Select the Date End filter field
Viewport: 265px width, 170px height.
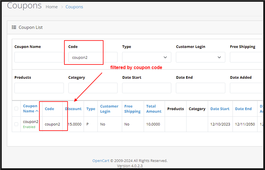click(200, 88)
